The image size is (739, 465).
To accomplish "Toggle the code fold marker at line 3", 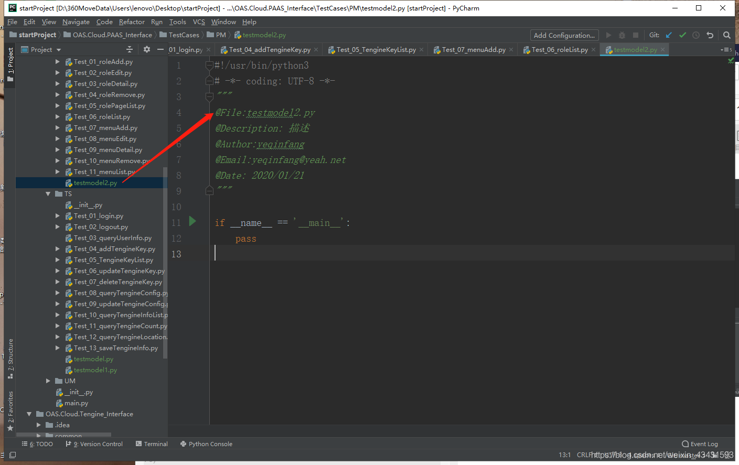I will point(209,97).
